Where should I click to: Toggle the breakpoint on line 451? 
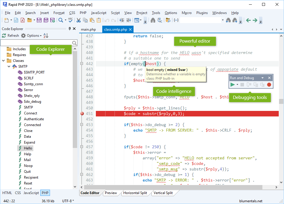point(82,113)
